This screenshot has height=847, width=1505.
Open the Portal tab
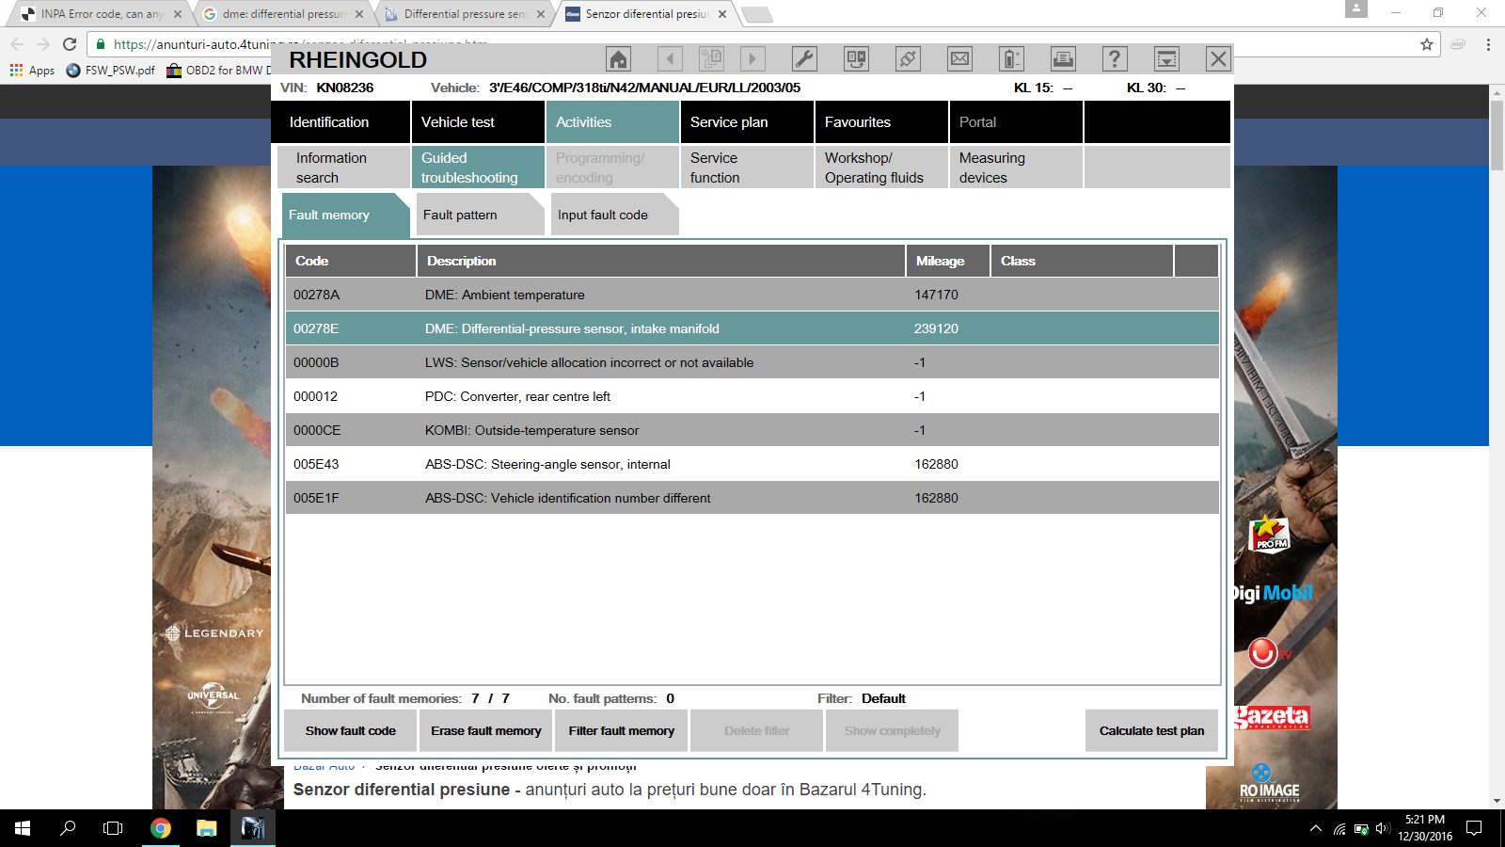(x=1016, y=122)
